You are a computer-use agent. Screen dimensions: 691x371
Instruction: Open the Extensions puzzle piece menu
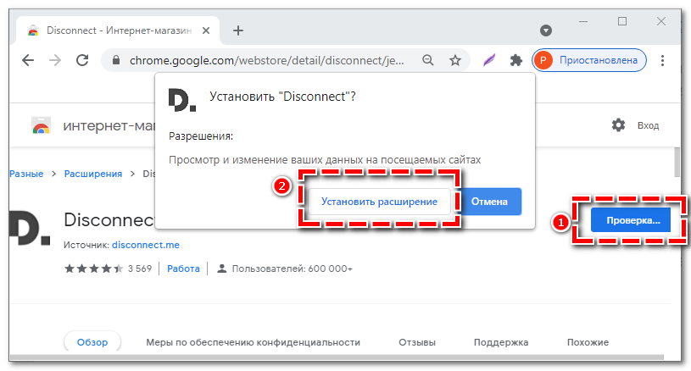coord(516,60)
